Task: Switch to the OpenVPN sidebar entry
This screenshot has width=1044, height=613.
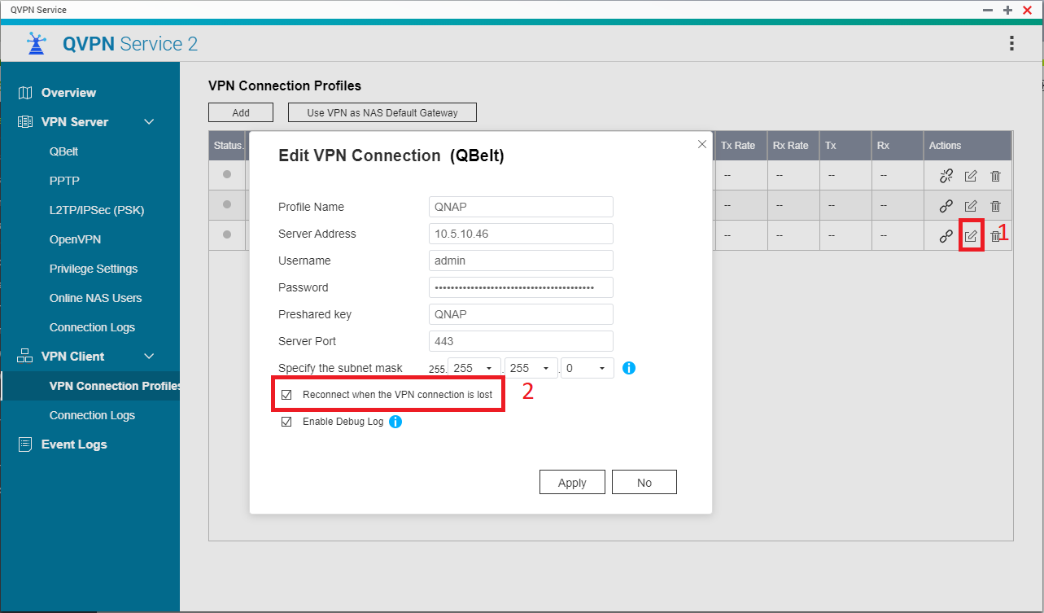Action: click(76, 239)
